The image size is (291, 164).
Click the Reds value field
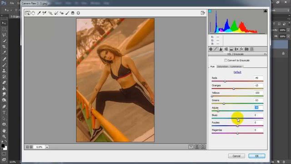click(x=258, y=78)
